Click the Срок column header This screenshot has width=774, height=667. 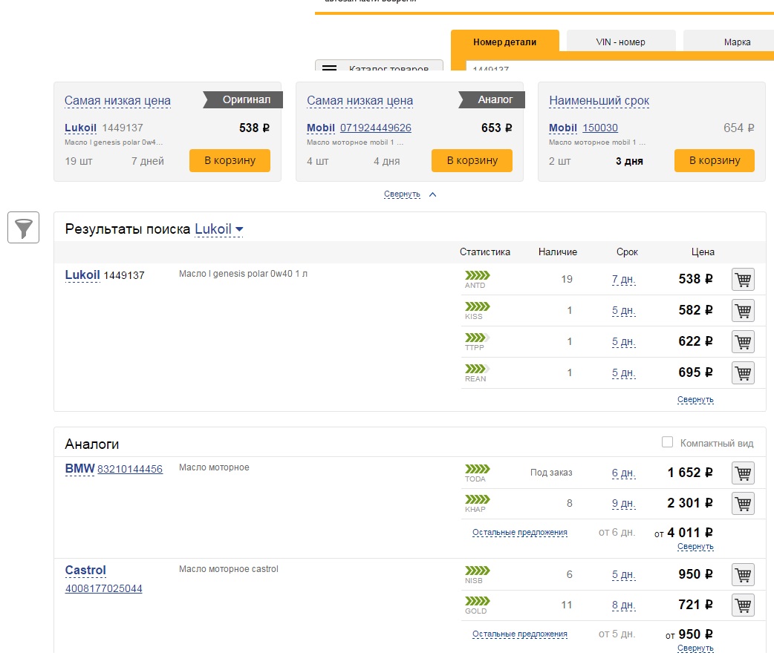click(627, 252)
